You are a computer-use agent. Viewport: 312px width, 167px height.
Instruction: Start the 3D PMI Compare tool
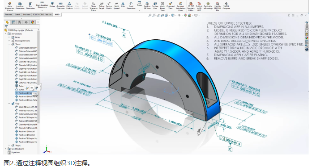(226, 6)
